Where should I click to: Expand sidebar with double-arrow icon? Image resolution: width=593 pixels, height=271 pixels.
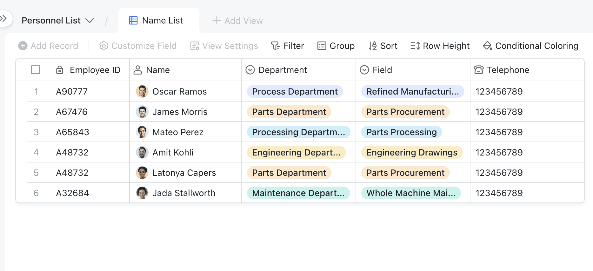point(4,18)
